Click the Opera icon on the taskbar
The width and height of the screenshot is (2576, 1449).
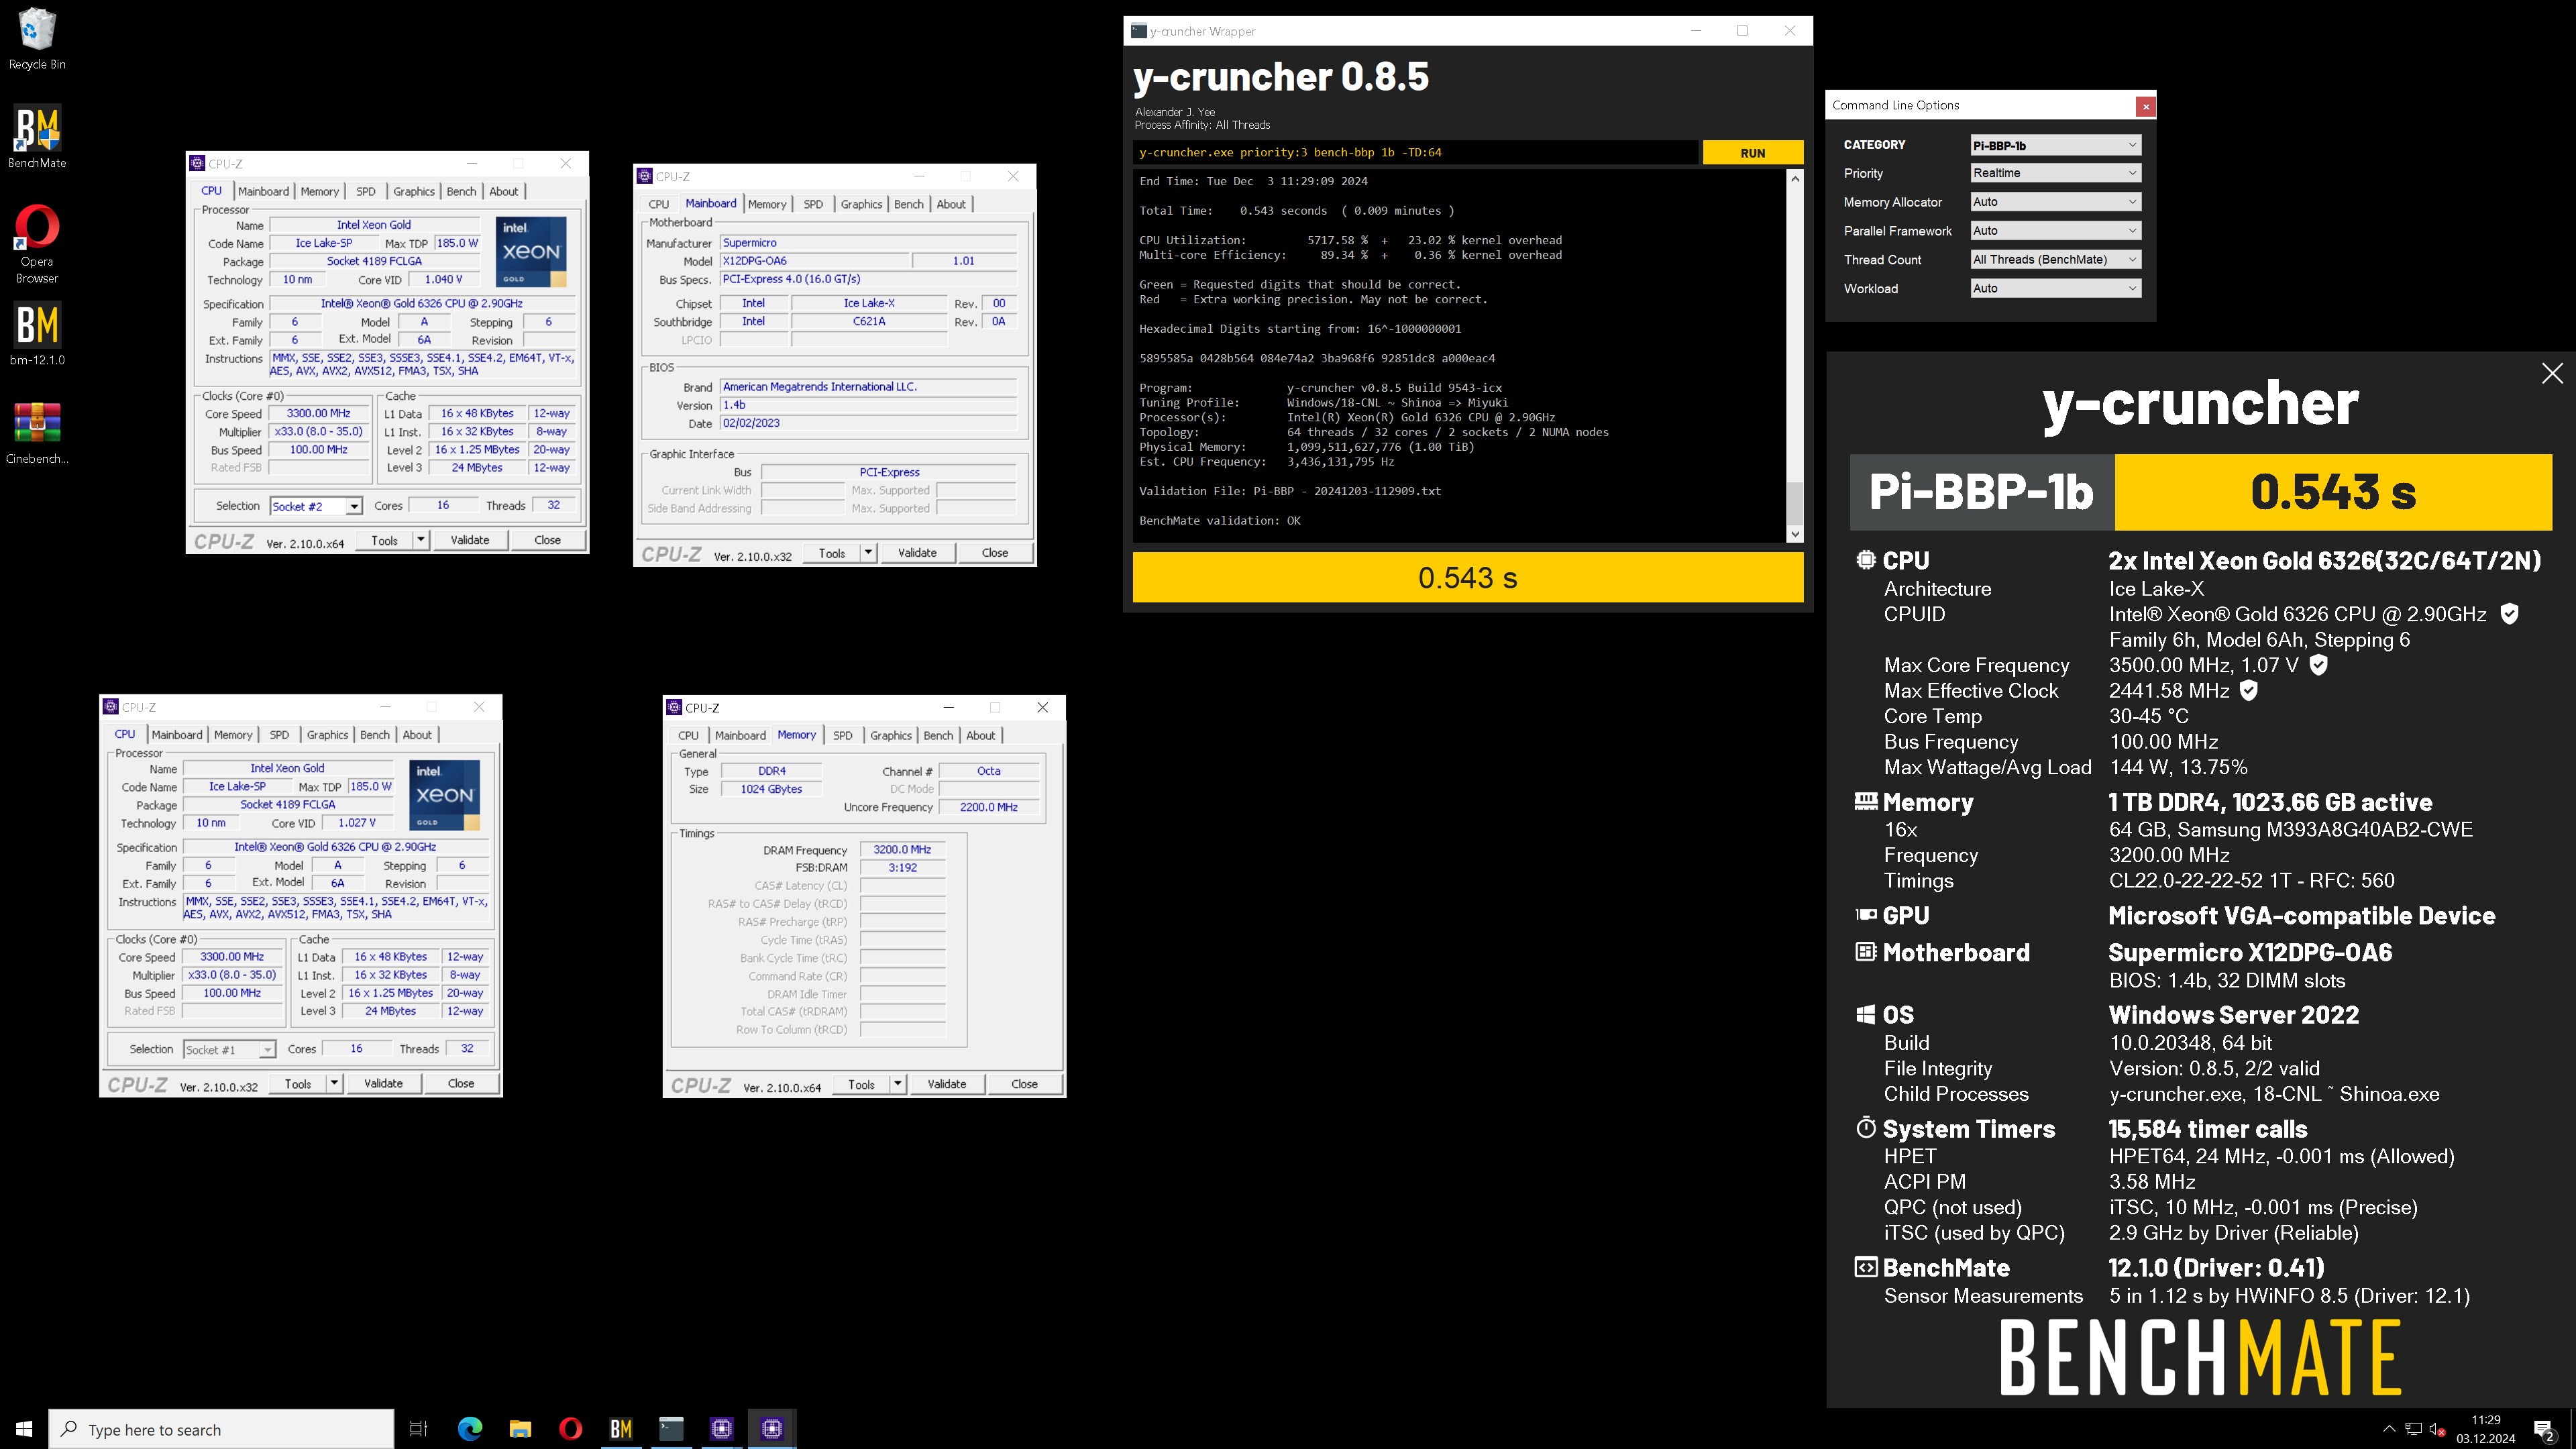click(x=571, y=1428)
